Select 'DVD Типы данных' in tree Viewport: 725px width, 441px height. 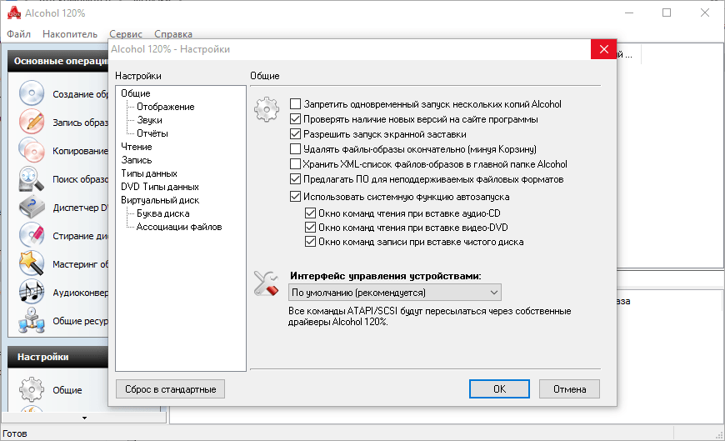click(160, 187)
